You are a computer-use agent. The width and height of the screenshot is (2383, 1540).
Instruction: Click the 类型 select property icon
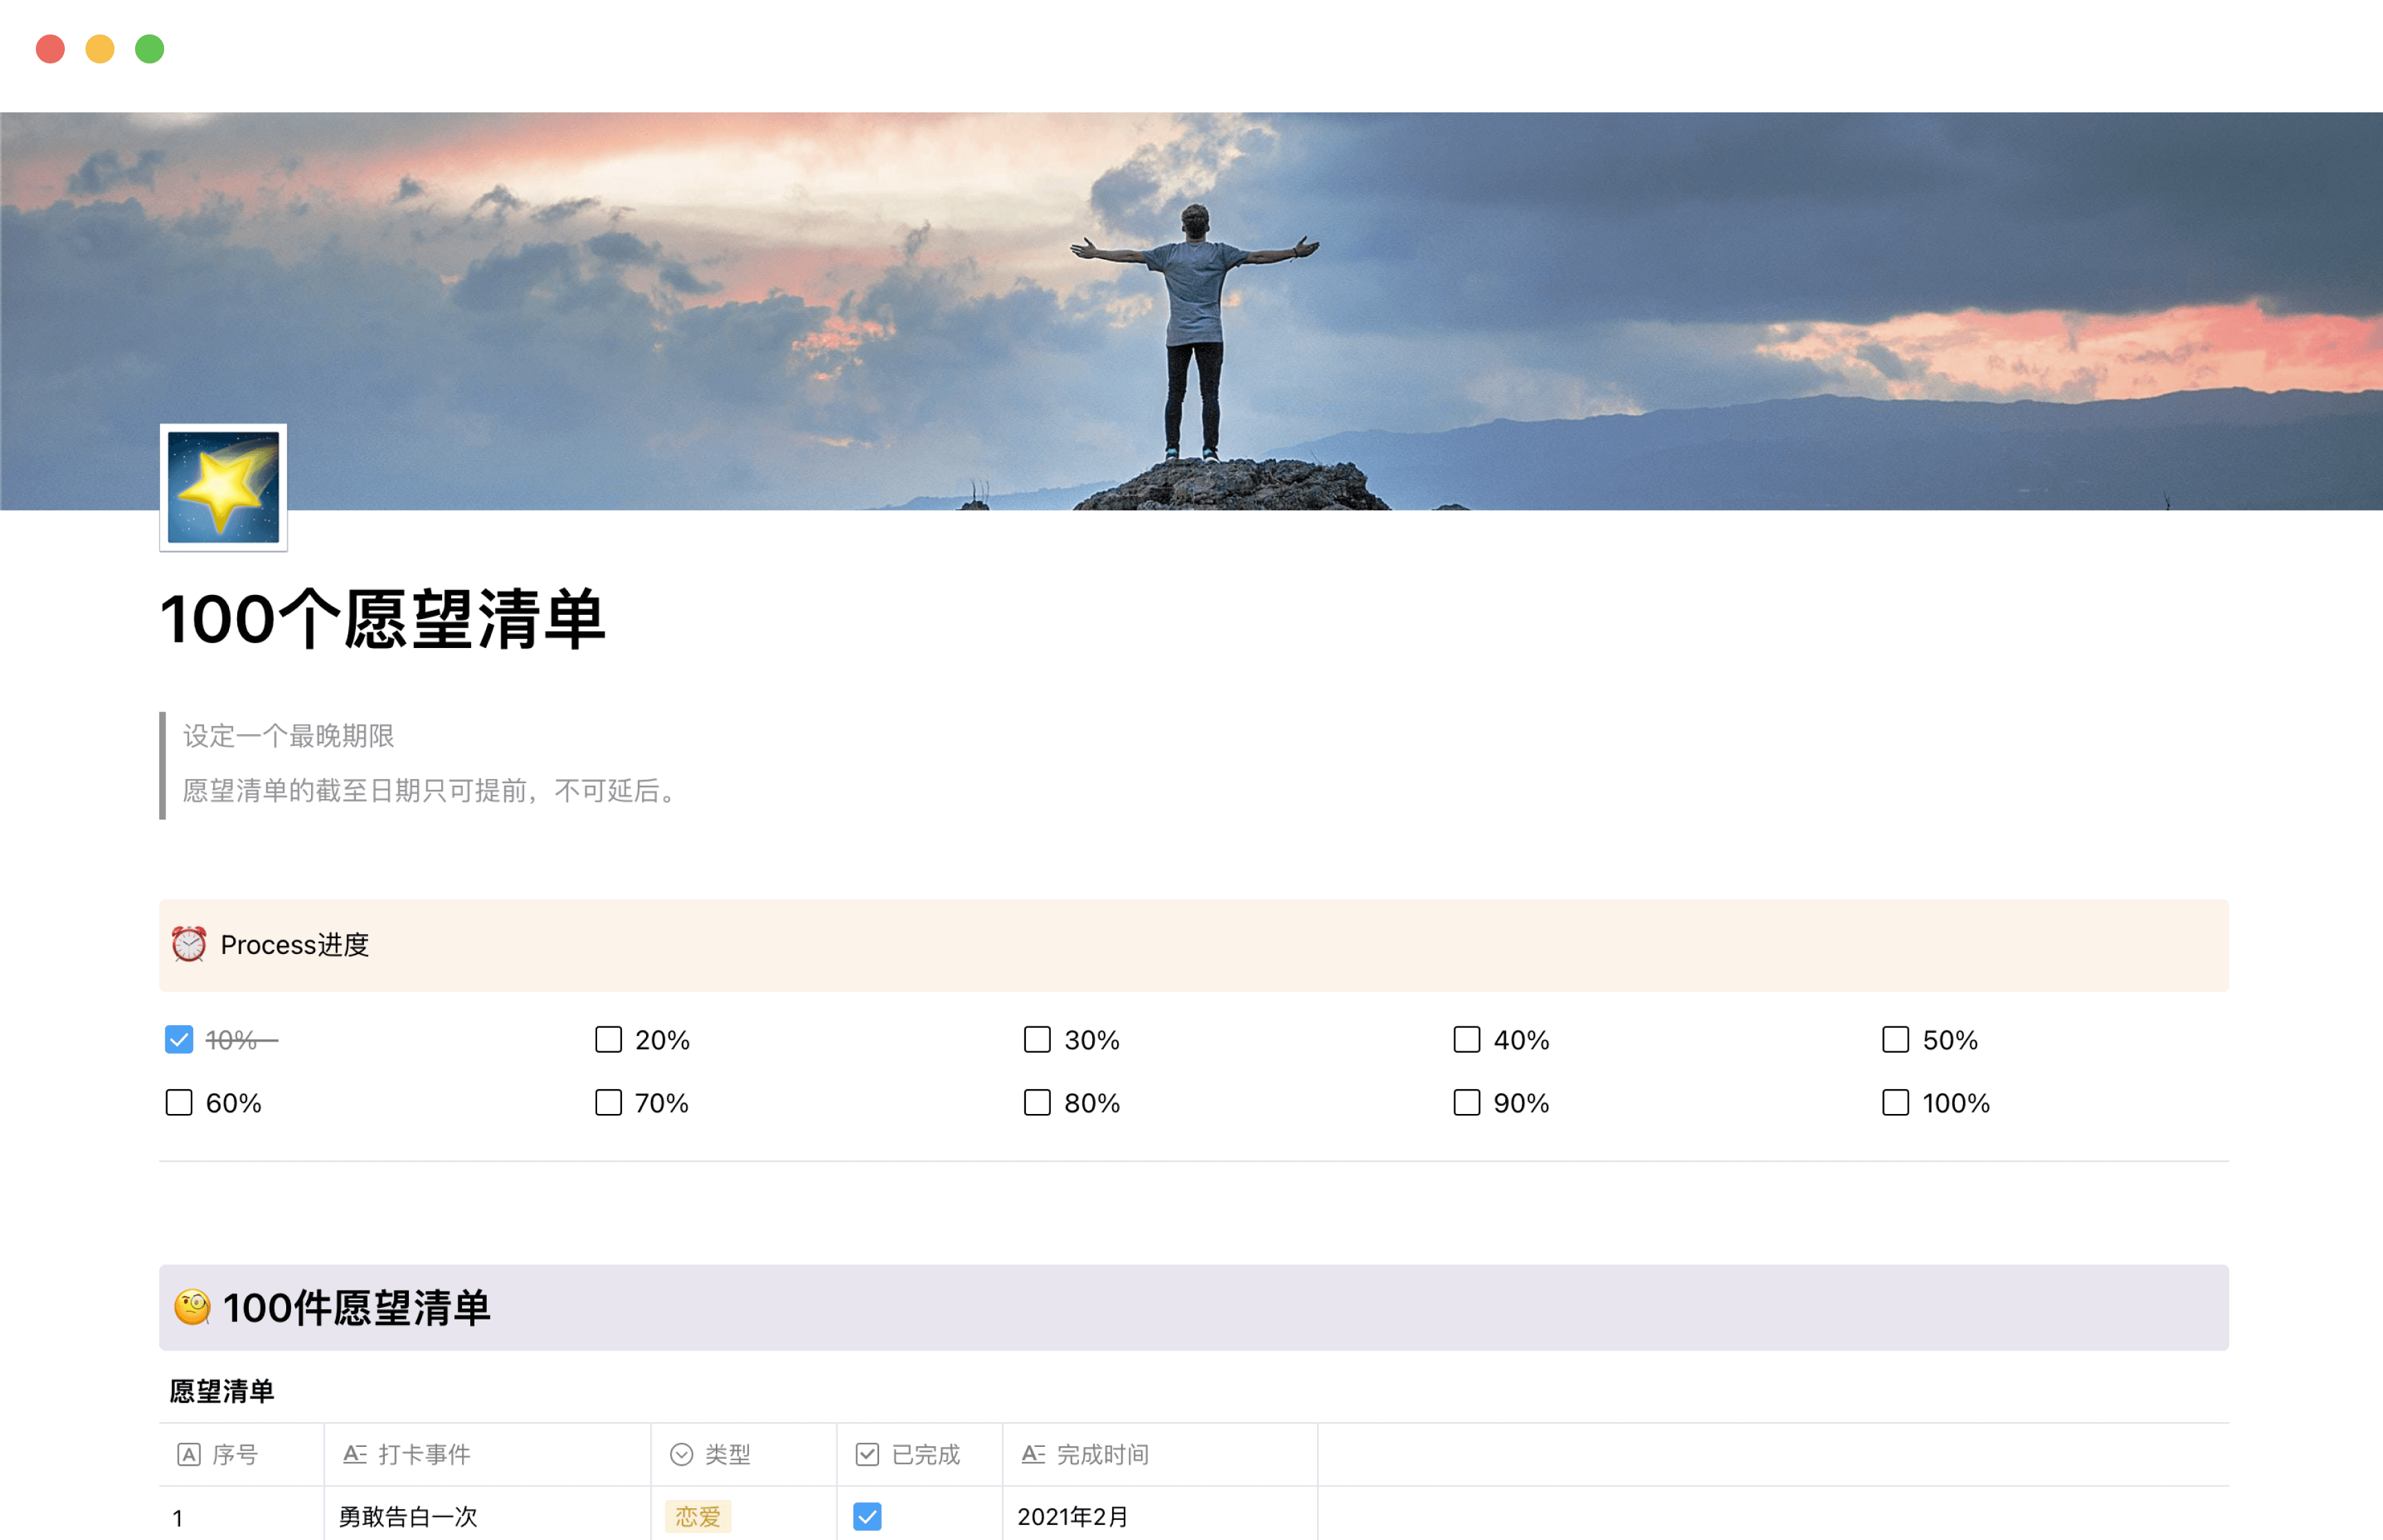[681, 1454]
